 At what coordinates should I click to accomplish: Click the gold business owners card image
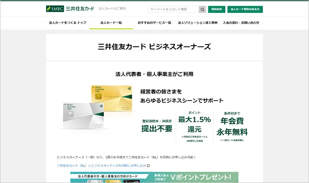click(112, 98)
